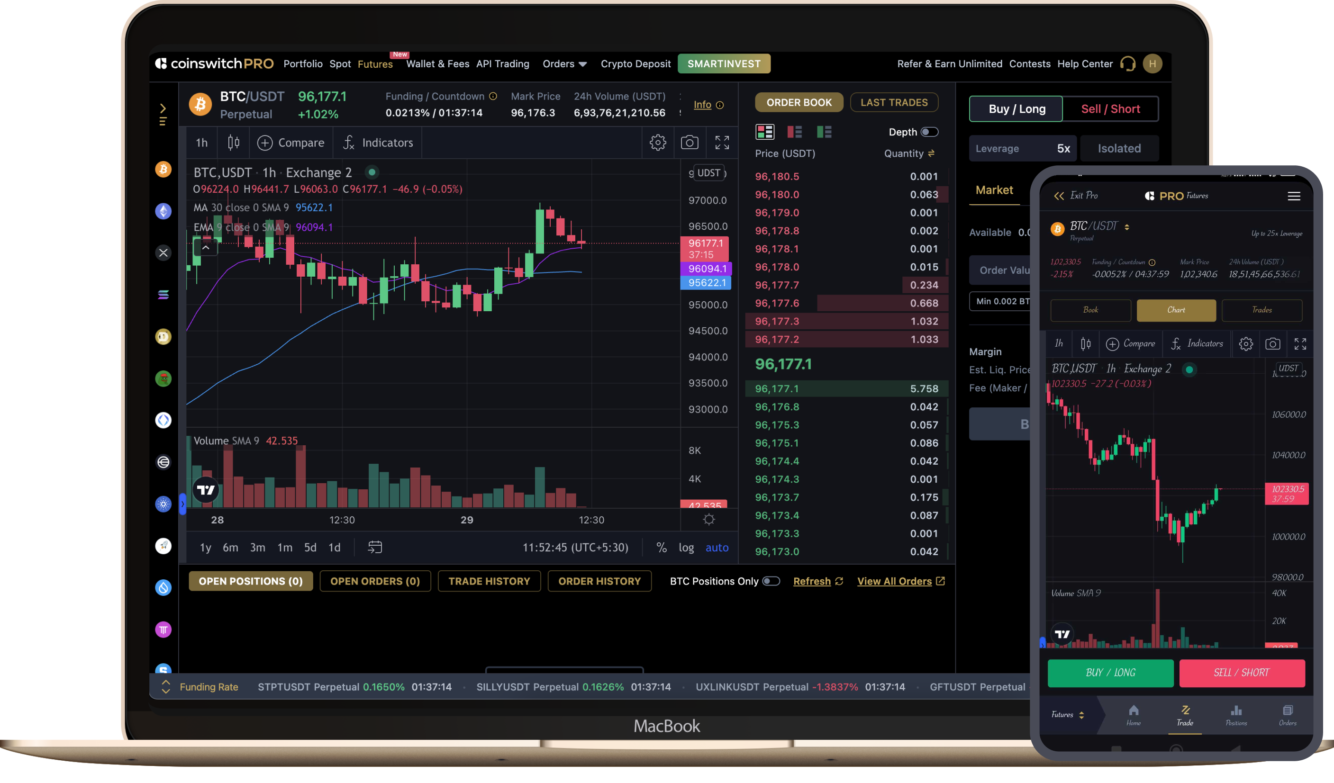Click the headset support icon
Screen dimensions: 1334x783
coord(1127,64)
